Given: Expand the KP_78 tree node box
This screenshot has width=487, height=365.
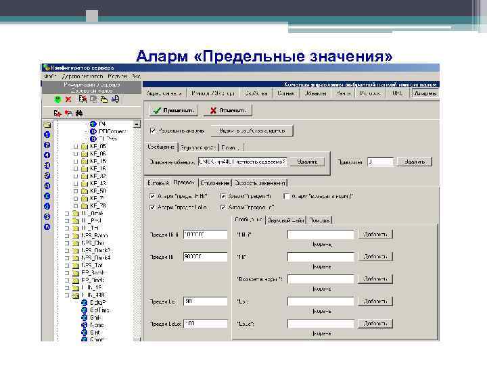Looking at the screenshot, I should [x=76, y=205].
